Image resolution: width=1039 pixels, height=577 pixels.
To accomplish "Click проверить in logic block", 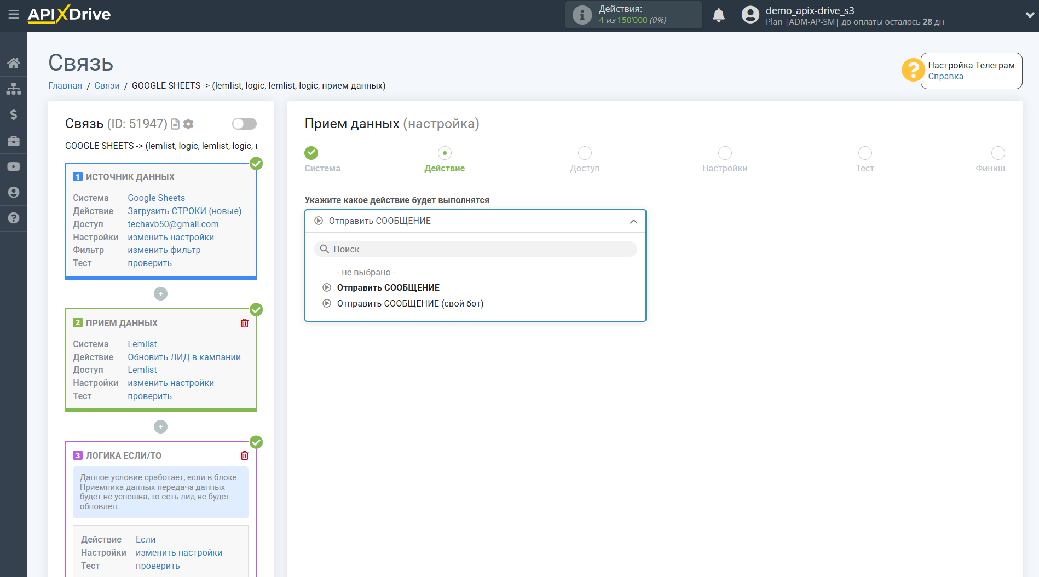I will (x=158, y=566).
